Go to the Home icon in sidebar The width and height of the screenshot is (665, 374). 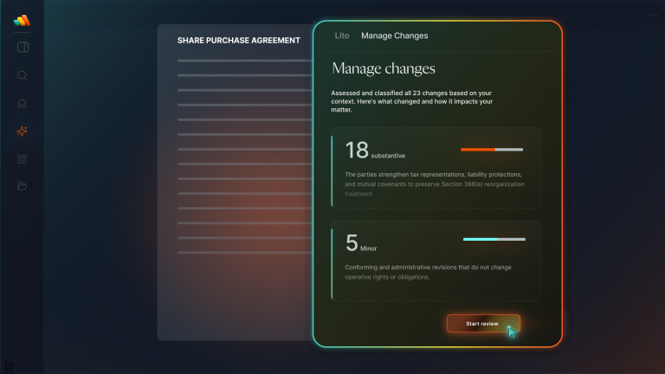pyautogui.click(x=22, y=103)
